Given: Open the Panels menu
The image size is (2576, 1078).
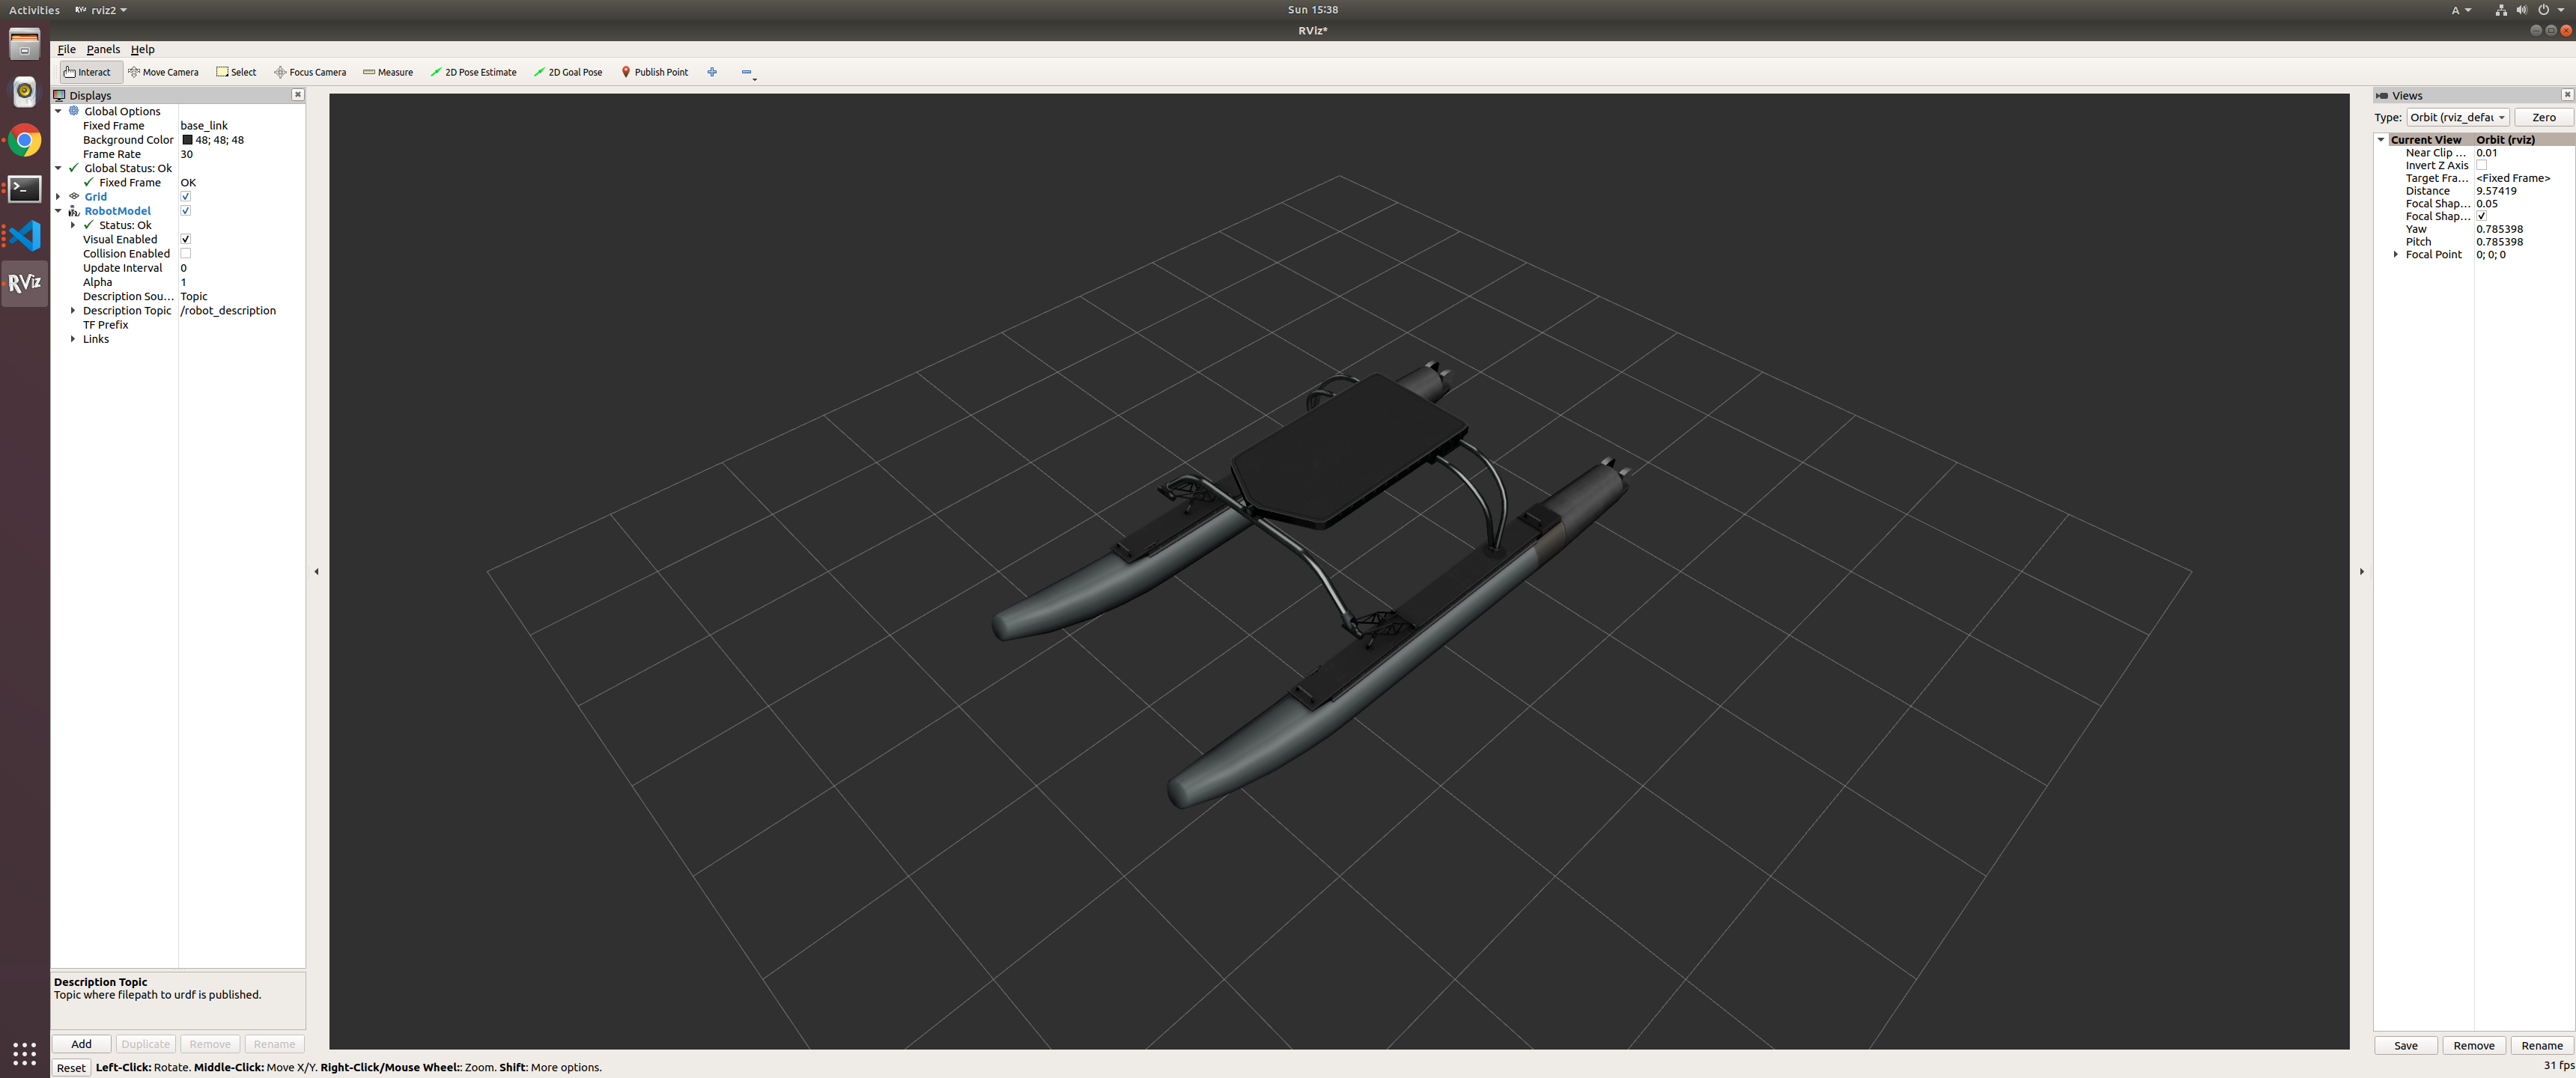Looking at the screenshot, I should click(103, 49).
